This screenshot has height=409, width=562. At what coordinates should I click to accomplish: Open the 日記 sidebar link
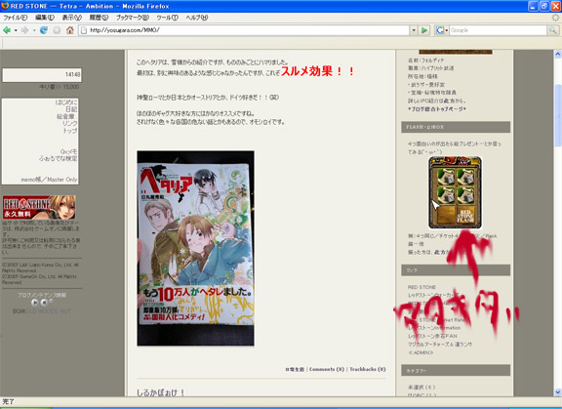[71, 109]
